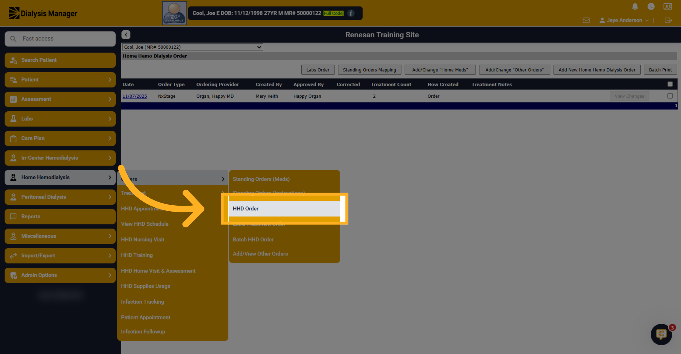Select HHD Order menu item
The height and width of the screenshot is (354, 681).
point(285,209)
